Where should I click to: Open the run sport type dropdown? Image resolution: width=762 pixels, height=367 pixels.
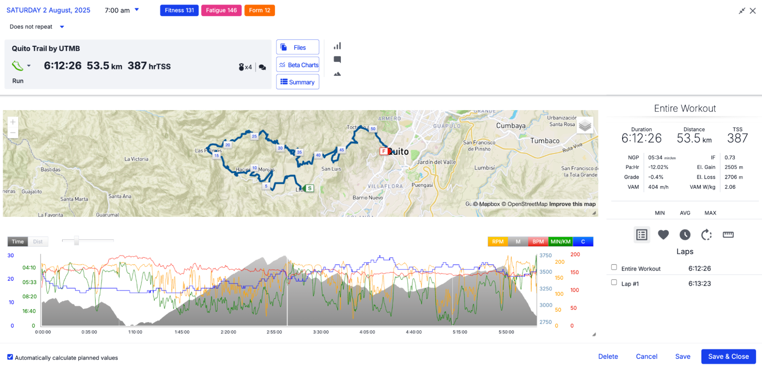(29, 66)
